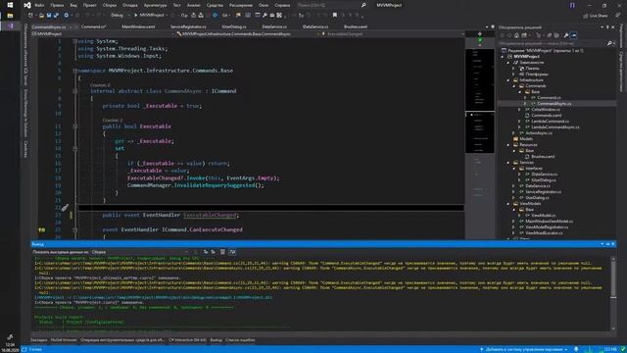This screenshot has width=627, height=353.
Task: Switch to the ServiceRegistrator.cs editor tab
Action: (188, 26)
